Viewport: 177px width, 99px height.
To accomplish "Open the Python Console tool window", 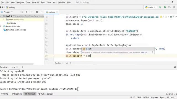I will [x=46, y=94].
